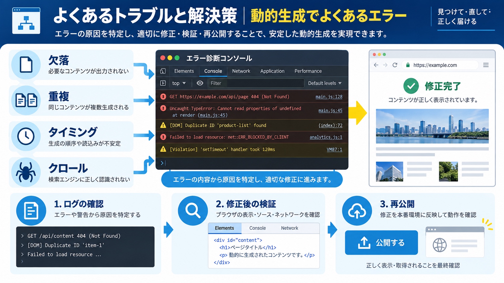Click the error icon on the 404 row
The height and width of the screenshot is (283, 504).
pyautogui.click(x=163, y=97)
